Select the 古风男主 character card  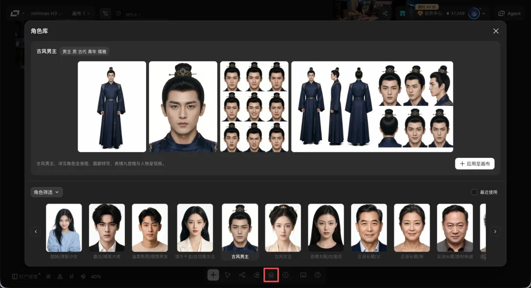point(240,232)
